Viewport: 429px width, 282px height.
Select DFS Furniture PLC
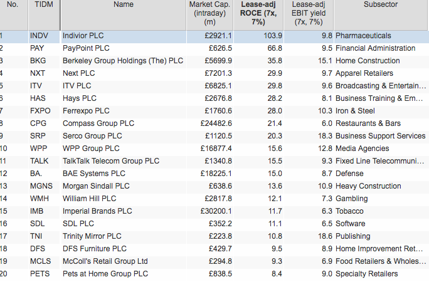click(95, 249)
